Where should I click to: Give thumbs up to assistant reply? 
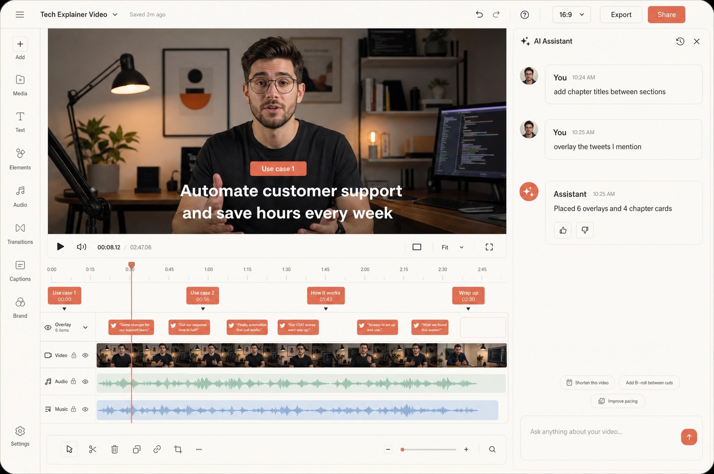(563, 230)
